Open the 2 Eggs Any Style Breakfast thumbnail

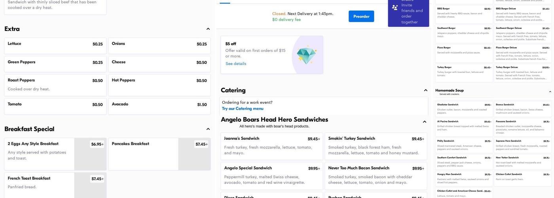90,154
